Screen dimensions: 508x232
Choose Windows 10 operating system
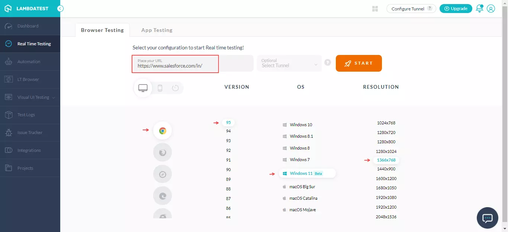pyautogui.click(x=301, y=125)
